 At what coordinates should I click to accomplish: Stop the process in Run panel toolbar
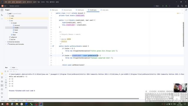click(8, 71)
